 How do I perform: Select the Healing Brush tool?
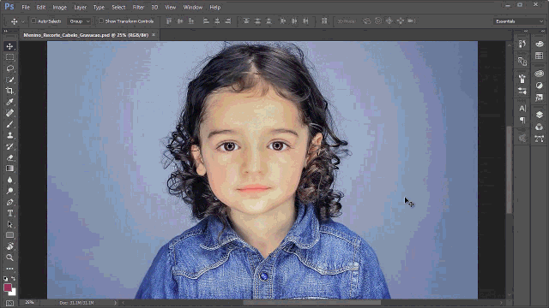point(9,113)
